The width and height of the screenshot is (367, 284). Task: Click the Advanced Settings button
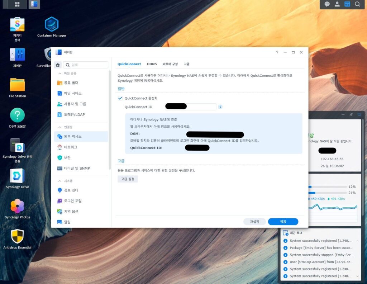[x=128, y=179]
